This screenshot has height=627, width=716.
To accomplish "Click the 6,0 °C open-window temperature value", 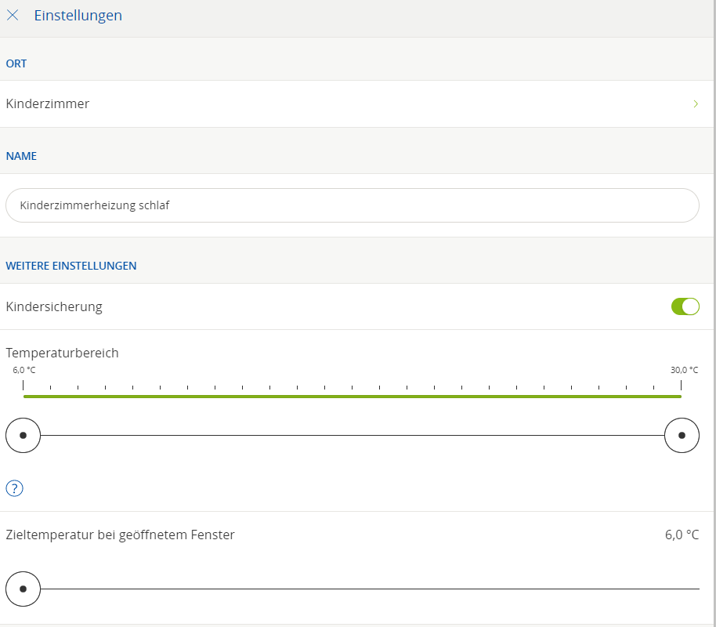I will 682,535.
